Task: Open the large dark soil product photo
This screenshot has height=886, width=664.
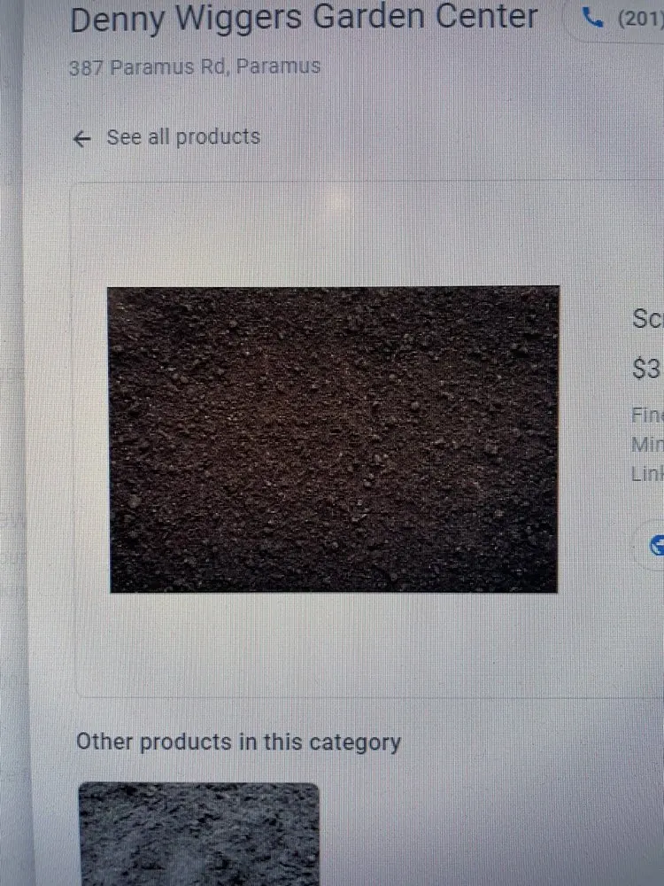Action: click(334, 439)
